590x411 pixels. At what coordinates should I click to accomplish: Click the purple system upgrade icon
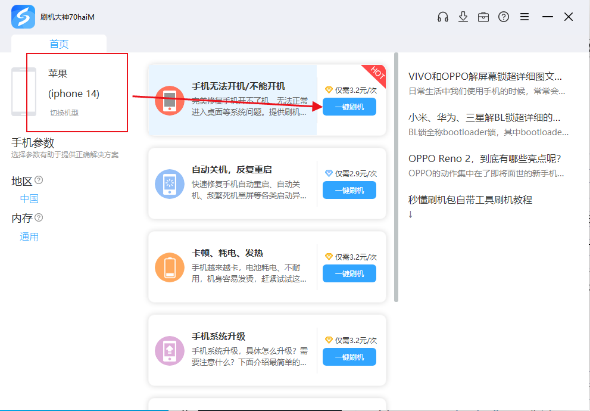point(170,351)
